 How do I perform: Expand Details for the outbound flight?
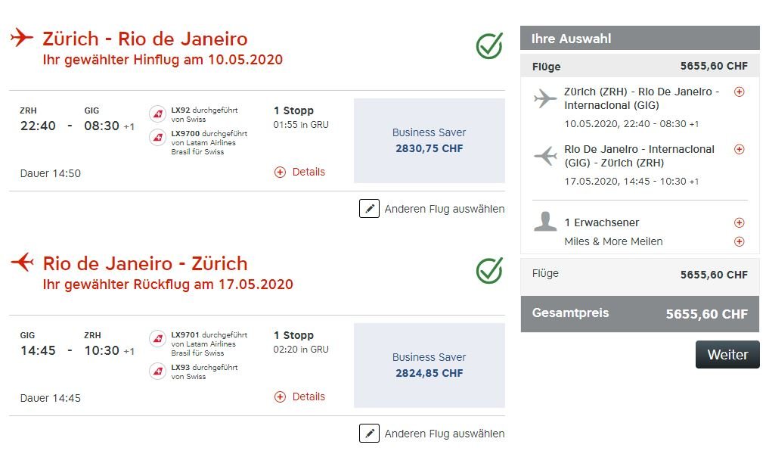coord(299,172)
